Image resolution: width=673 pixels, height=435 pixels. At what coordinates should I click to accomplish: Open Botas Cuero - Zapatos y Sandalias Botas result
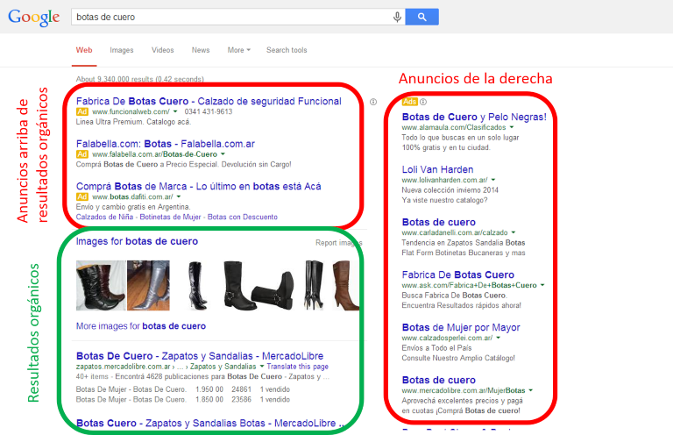tap(210, 423)
